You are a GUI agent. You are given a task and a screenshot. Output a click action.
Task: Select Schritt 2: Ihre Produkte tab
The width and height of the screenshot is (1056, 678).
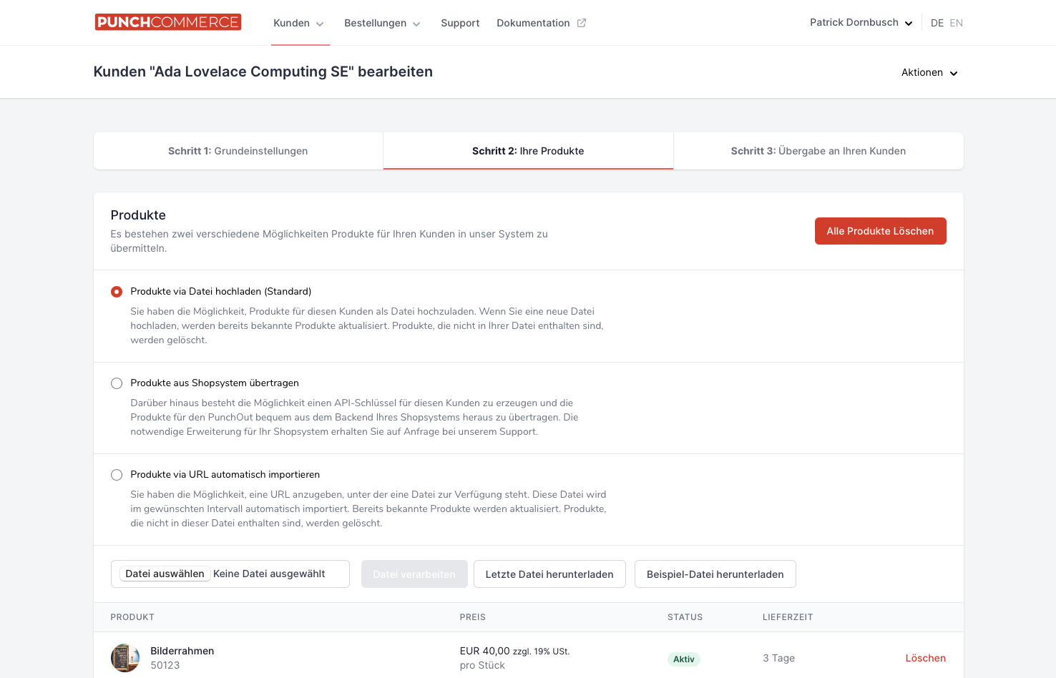[528, 151]
